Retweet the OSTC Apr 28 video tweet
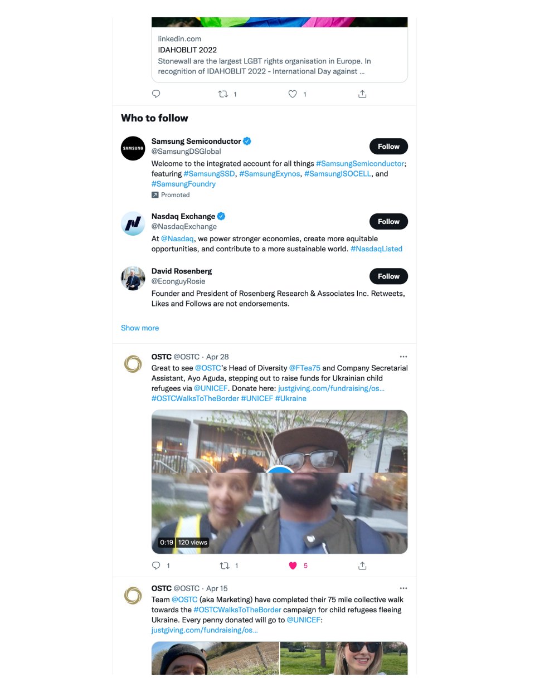 pos(225,566)
